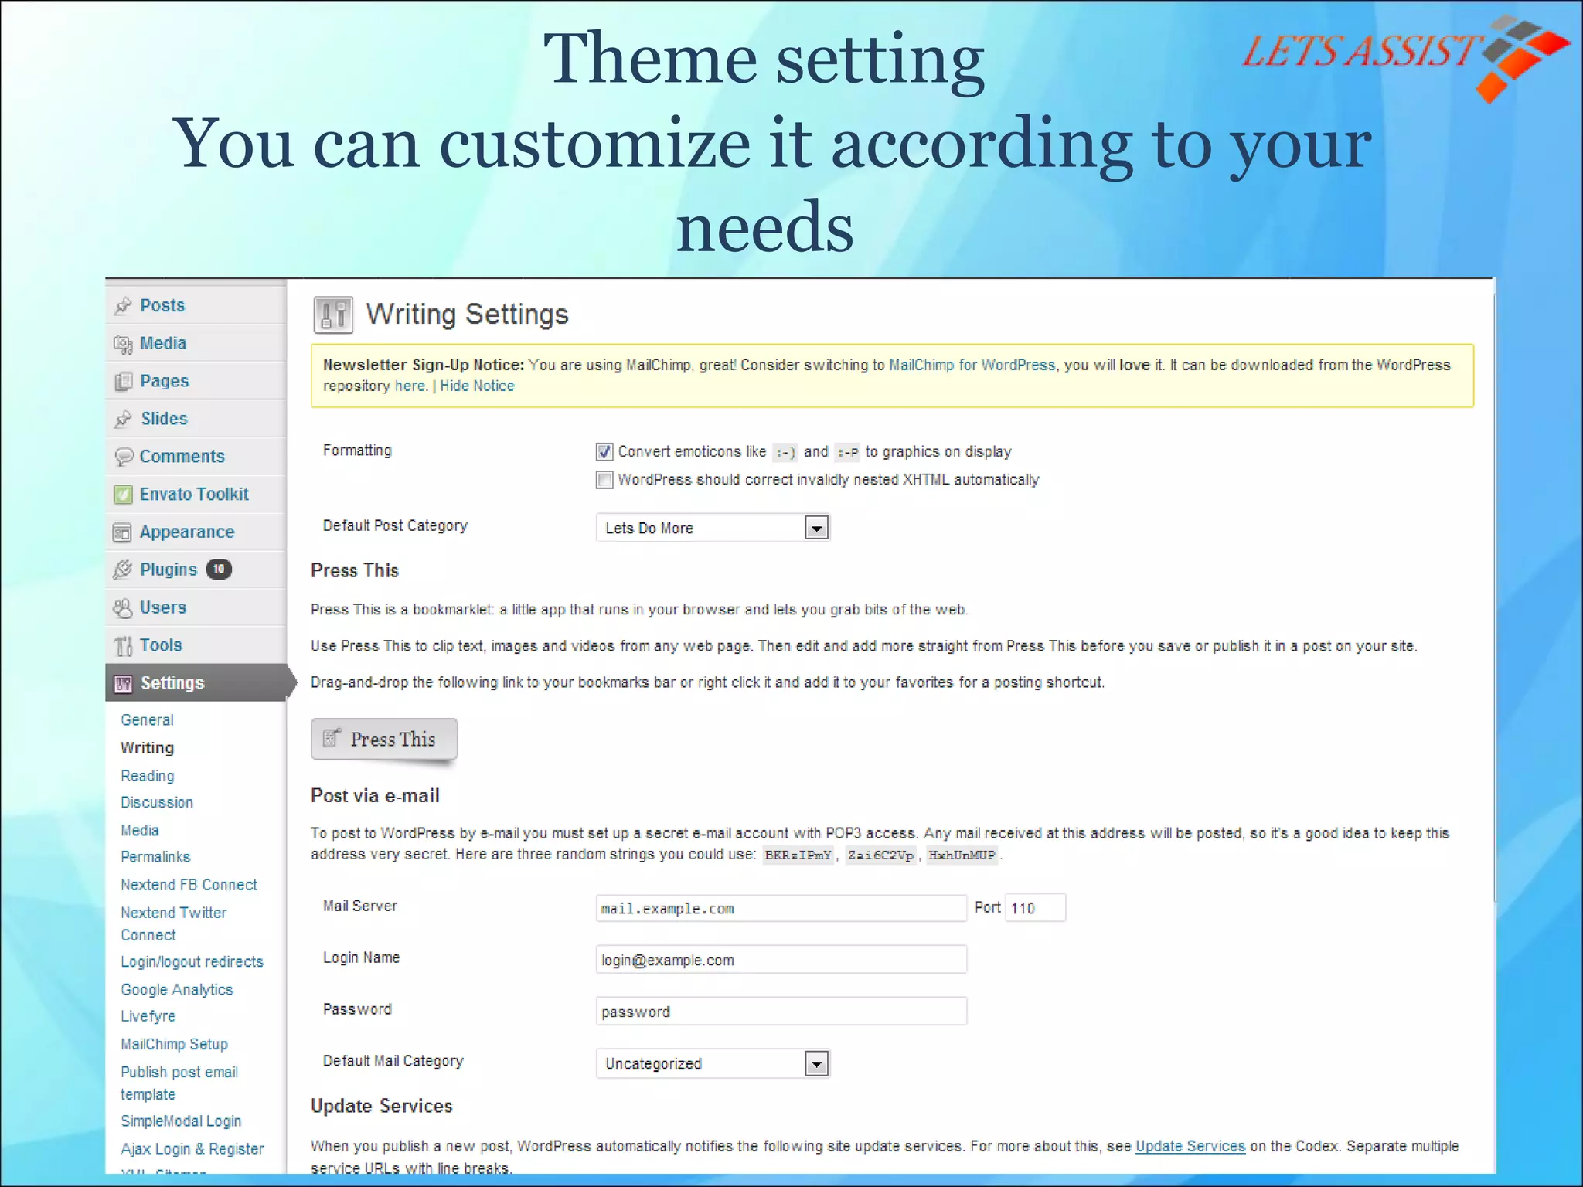Screen dimensions: 1583x1187
Task: Open MailChimp Setup settings
Action: coord(174,1045)
